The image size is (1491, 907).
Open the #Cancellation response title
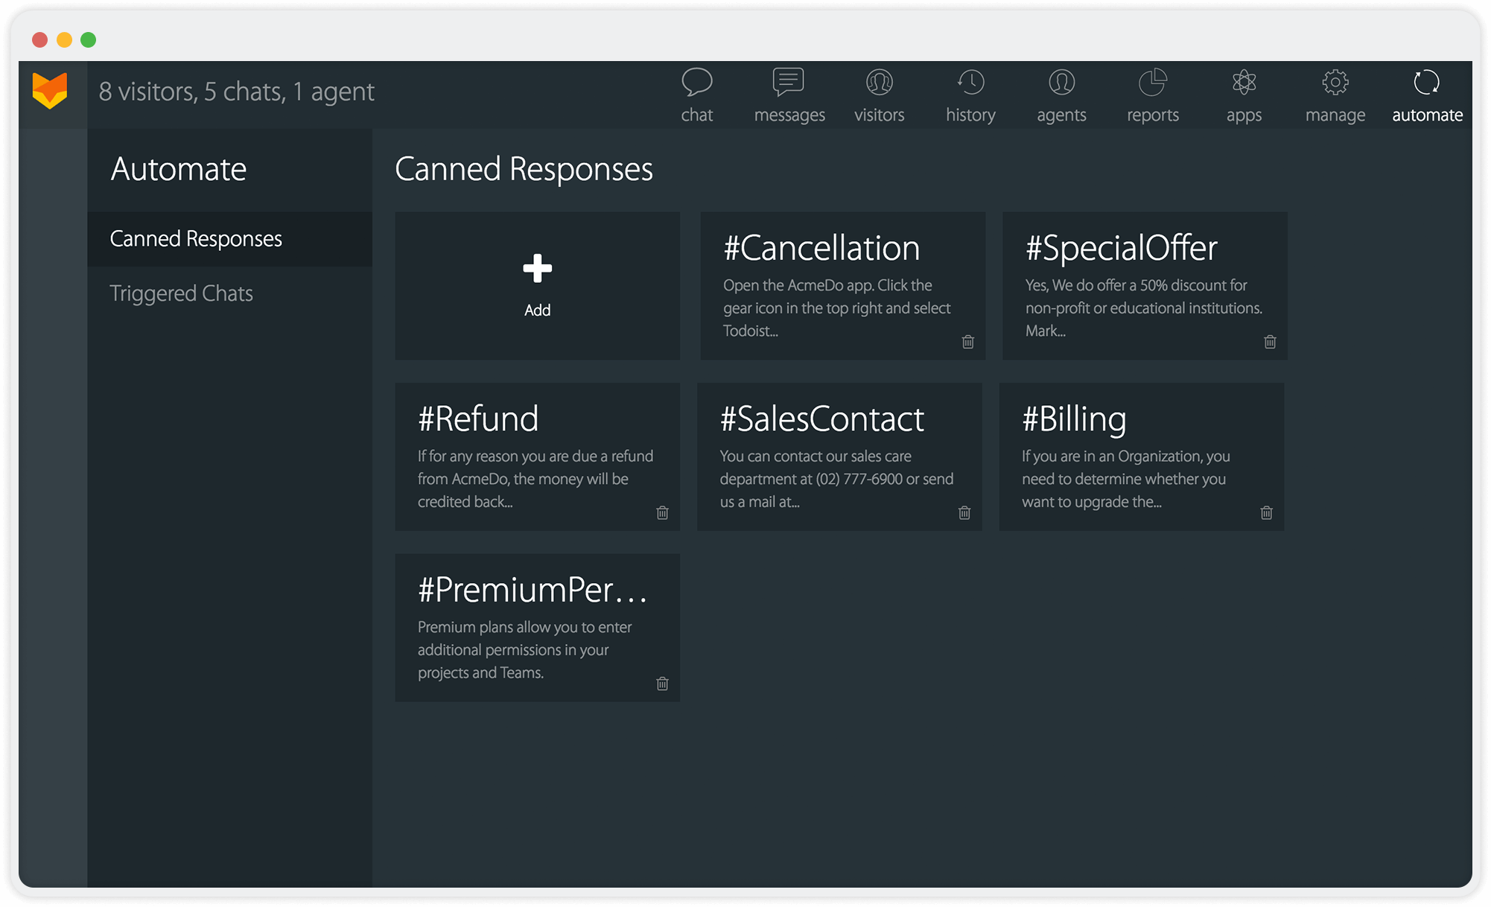(821, 248)
